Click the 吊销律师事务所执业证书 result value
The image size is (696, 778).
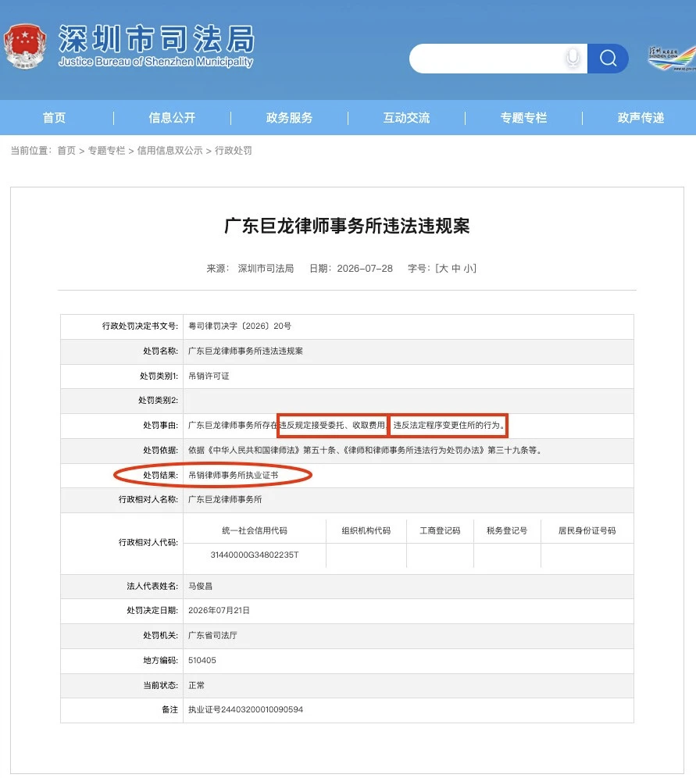point(233,476)
